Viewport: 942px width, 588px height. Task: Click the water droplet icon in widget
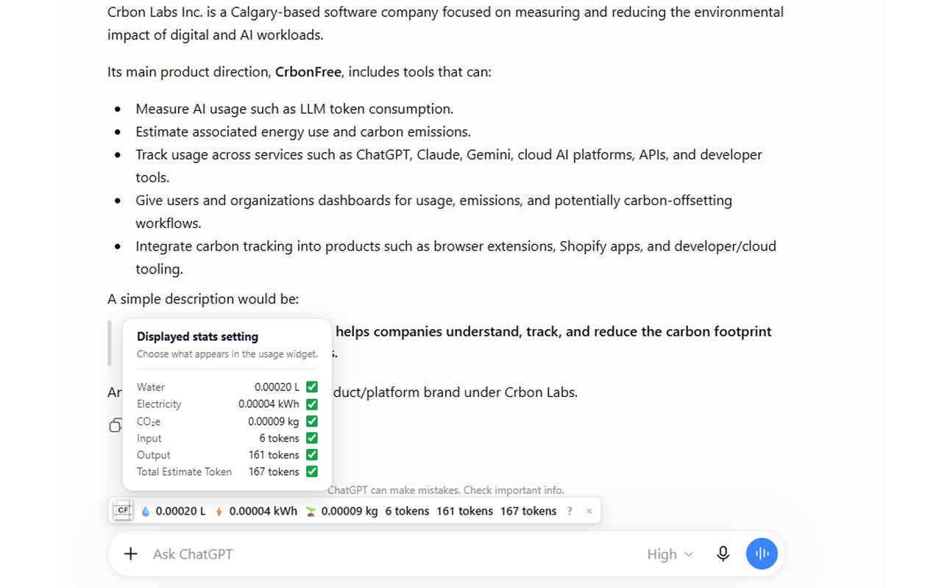145,512
